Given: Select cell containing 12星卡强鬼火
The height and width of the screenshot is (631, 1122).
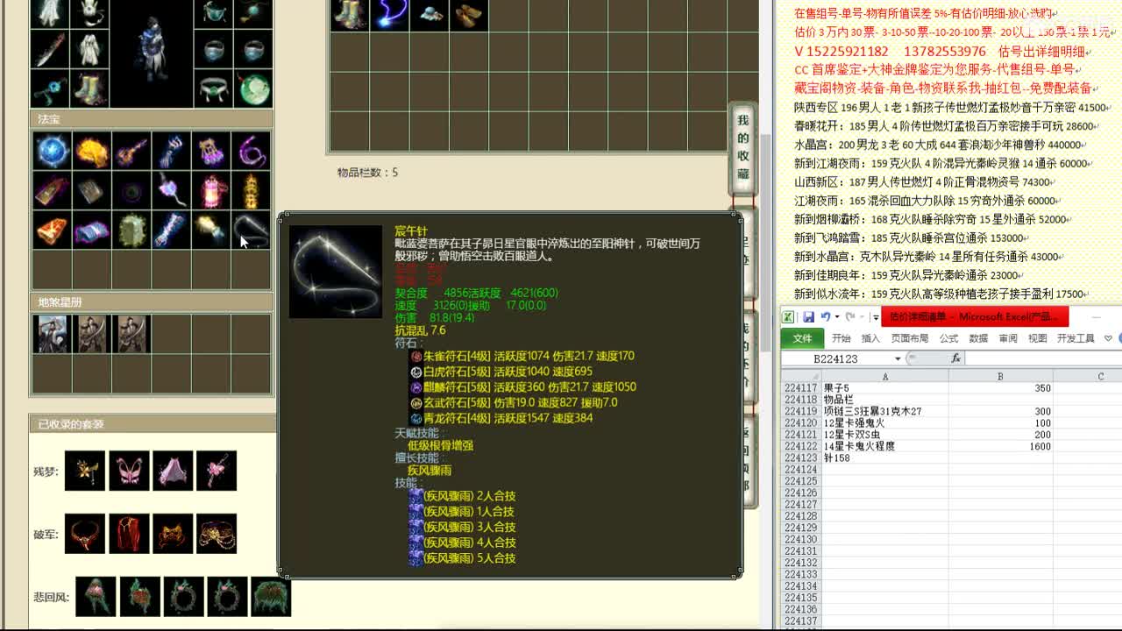Looking at the screenshot, I should [885, 423].
